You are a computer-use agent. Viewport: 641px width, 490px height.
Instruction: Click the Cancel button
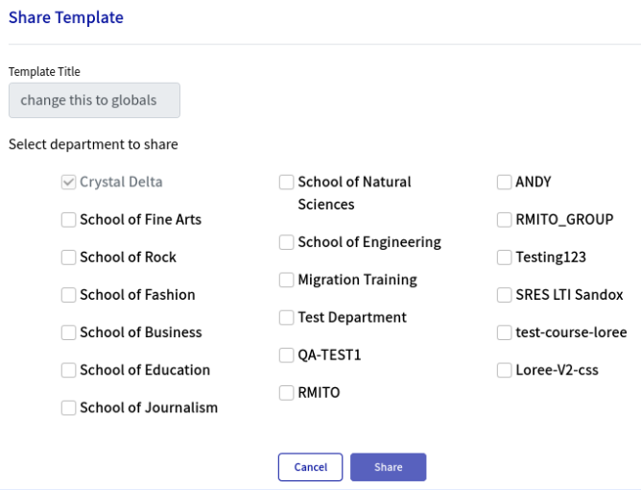point(310,467)
